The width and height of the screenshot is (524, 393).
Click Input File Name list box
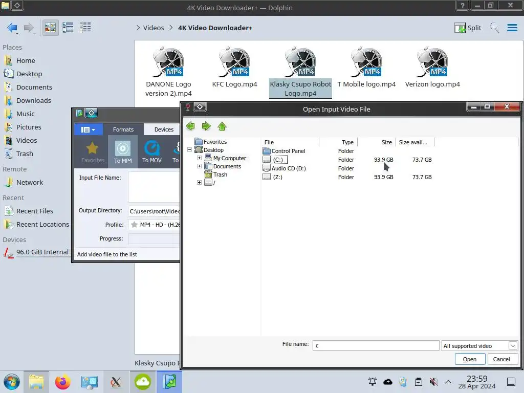154,187
